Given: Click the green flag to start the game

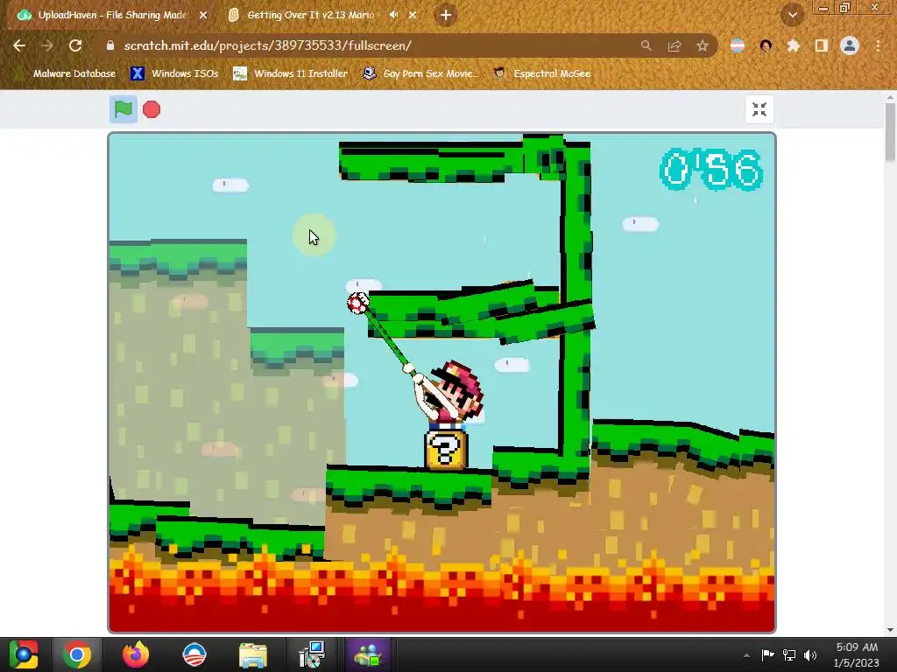Looking at the screenshot, I should coord(123,109).
